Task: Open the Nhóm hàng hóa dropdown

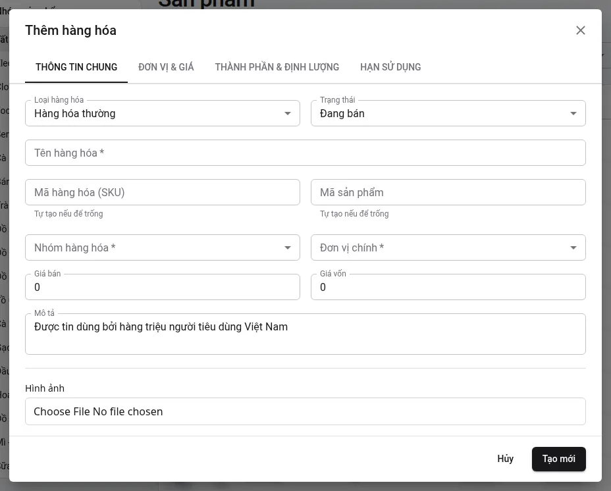Action: coord(163,247)
